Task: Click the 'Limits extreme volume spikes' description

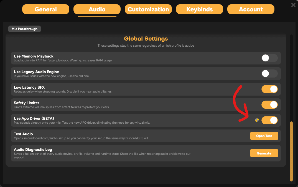Action: (61, 107)
